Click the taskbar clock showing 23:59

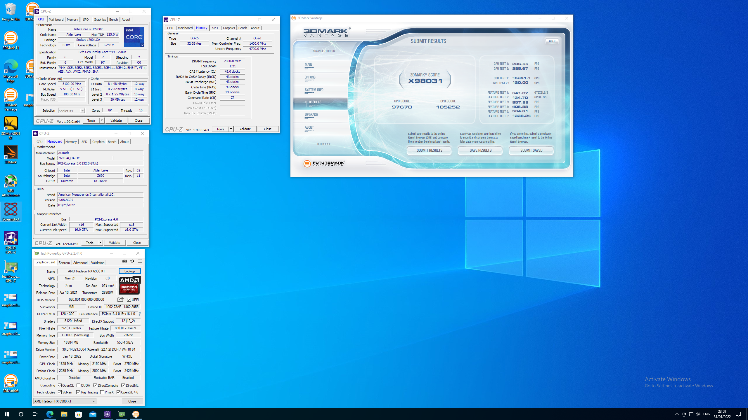click(722, 414)
